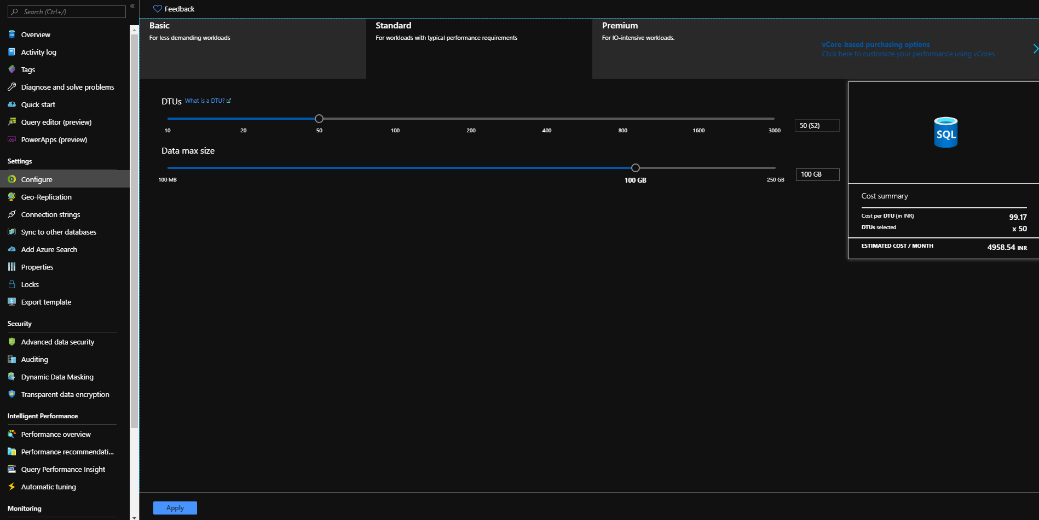The height and width of the screenshot is (520, 1039).
Task: Click the Performance recommendations icon
Action: click(x=11, y=452)
